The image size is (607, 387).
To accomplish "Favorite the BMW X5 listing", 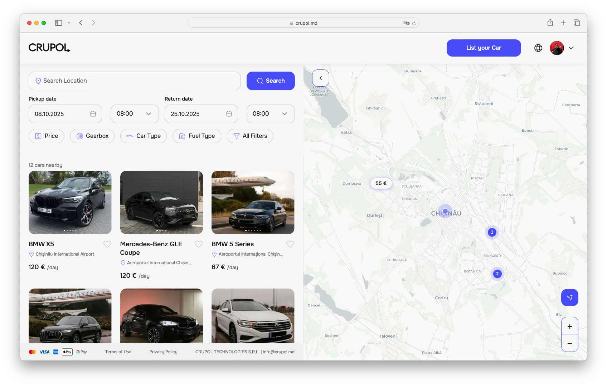I will pos(107,244).
